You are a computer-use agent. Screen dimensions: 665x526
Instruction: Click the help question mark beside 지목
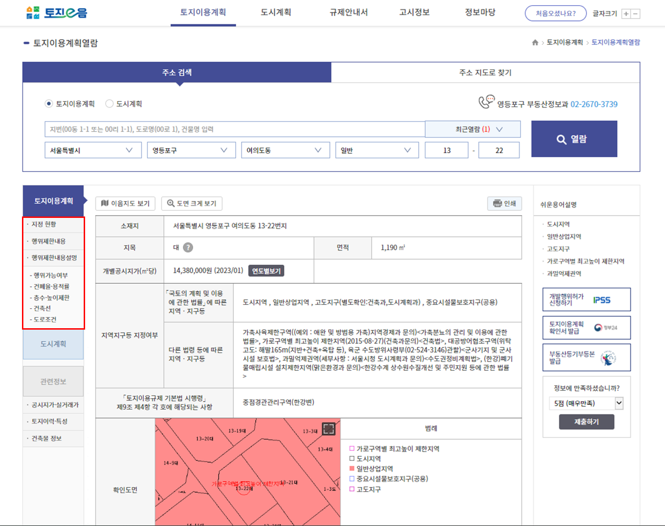[188, 248]
